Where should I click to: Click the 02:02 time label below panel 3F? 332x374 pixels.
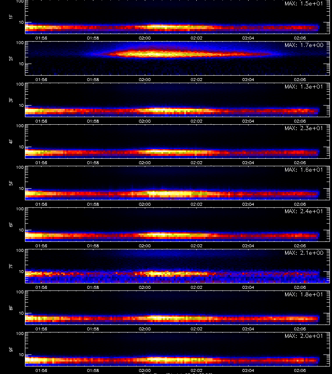tap(196, 121)
